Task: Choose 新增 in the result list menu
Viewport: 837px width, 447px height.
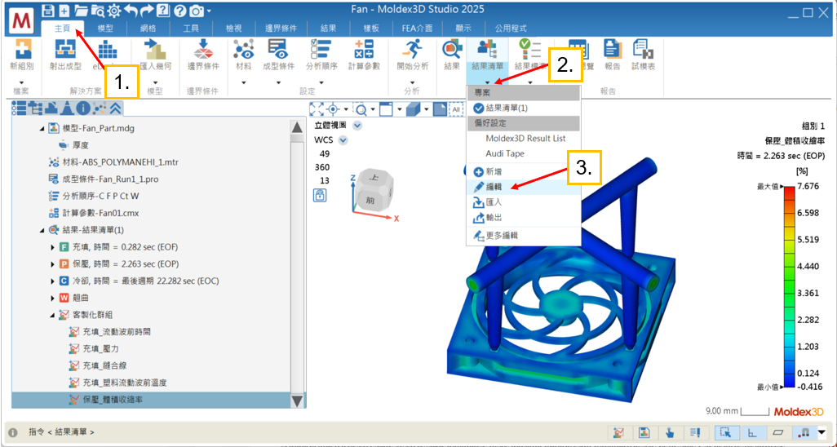Action: click(523, 172)
